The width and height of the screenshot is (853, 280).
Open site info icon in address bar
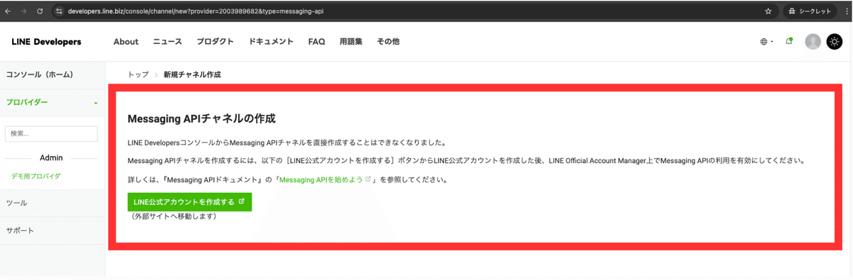(x=59, y=11)
